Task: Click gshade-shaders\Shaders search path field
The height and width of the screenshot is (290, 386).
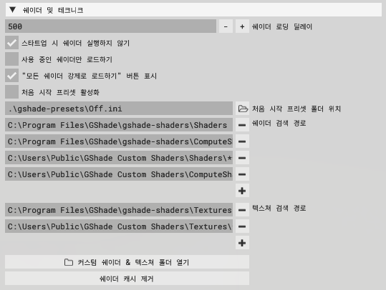Action: tap(119, 125)
